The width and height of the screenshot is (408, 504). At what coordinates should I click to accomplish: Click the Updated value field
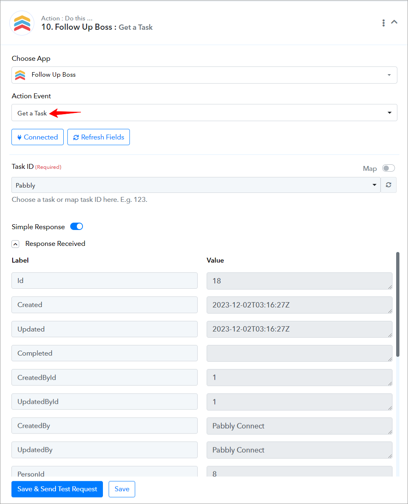(299, 329)
